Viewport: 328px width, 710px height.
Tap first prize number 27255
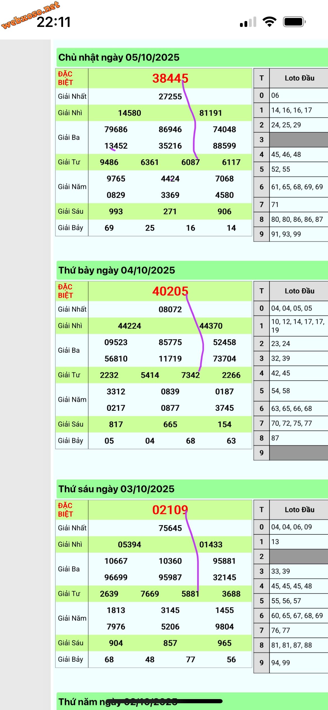[x=170, y=96]
